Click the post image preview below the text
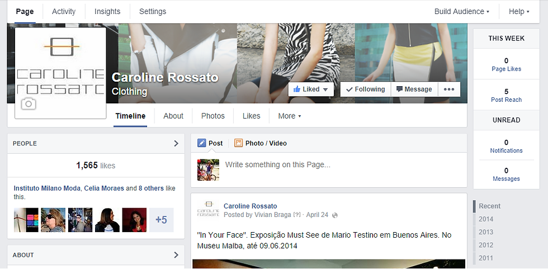This screenshot has height=269, width=548. coord(329,264)
